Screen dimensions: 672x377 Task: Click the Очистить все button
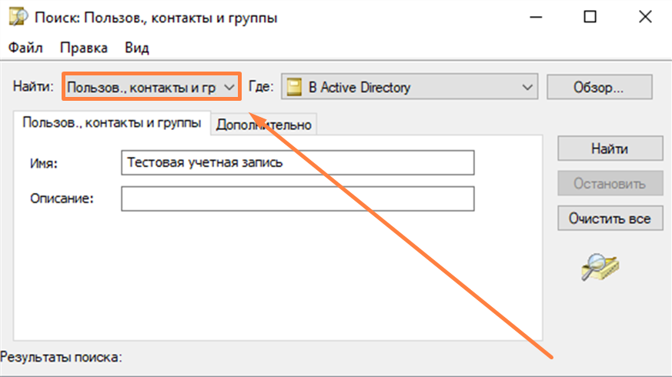coord(610,219)
